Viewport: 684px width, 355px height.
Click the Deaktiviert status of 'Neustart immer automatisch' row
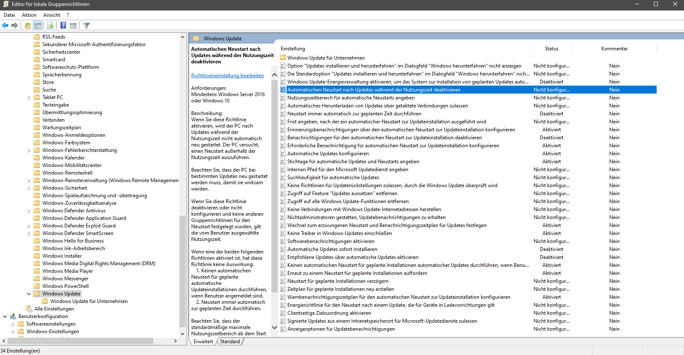tap(552, 114)
